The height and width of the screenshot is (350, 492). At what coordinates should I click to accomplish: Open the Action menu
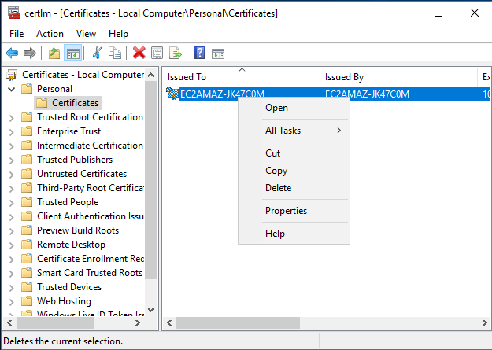pos(50,34)
